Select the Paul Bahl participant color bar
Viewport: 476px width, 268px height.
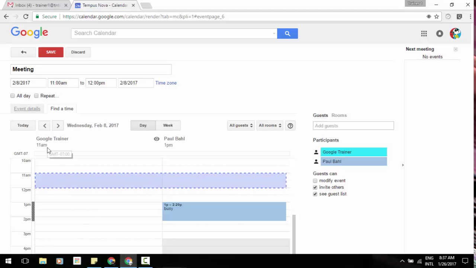(x=354, y=162)
